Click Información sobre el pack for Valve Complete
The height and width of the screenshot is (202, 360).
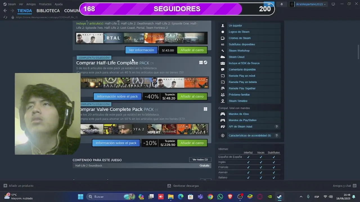pyautogui.click(x=116, y=143)
